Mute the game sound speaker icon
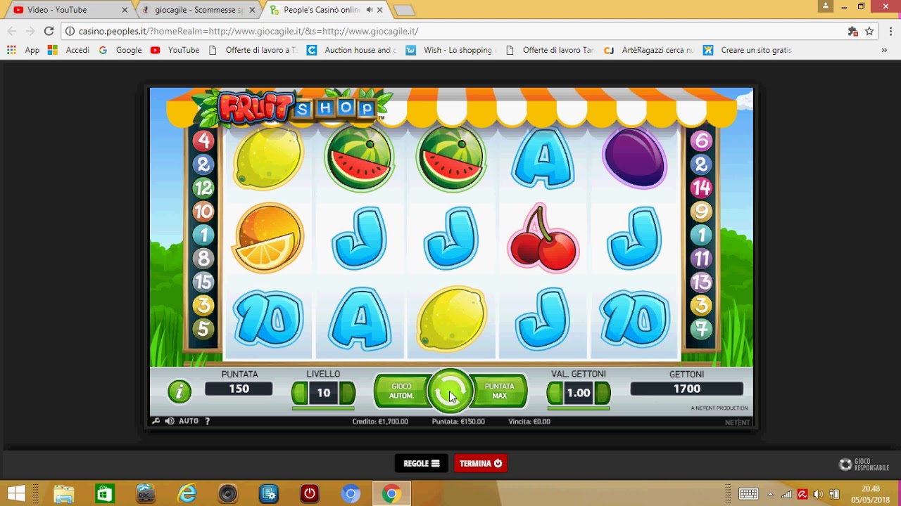 170,421
